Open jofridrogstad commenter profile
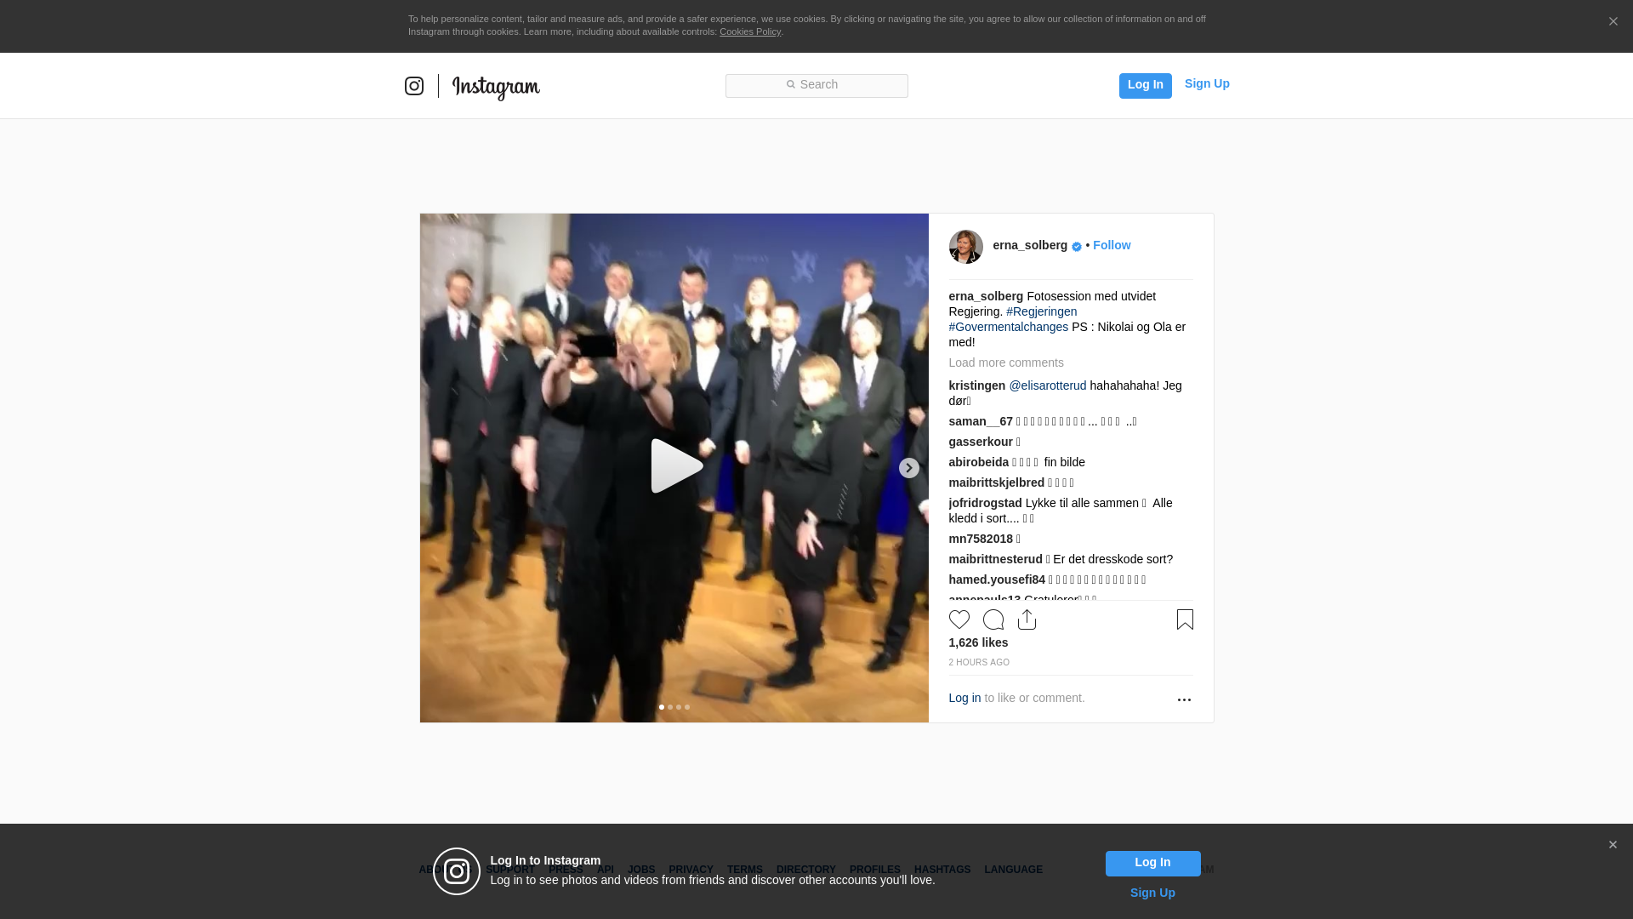Screen dimensions: 1633x919 [x=986, y=503]
